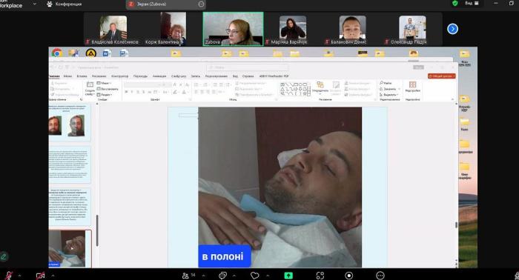Image resolution: width=519 pixels, height=280 pixels.
Task: Click the shapes gallery in ribbon
Action: (x=295, y=89)
